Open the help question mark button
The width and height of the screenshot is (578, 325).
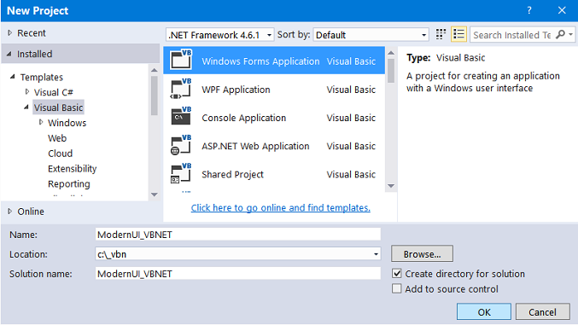coord(529,10)
